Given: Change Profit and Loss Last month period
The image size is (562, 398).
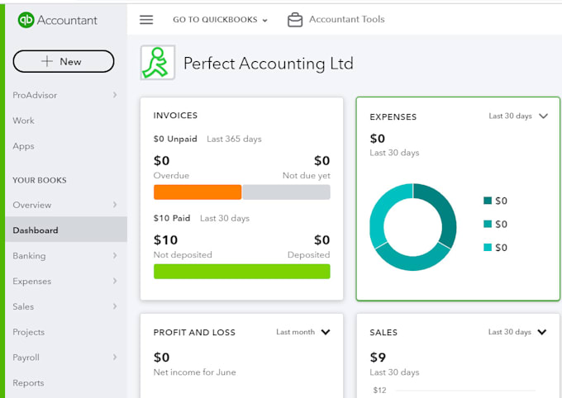Looking at the screenshot, I should click(x=302, y=332).
